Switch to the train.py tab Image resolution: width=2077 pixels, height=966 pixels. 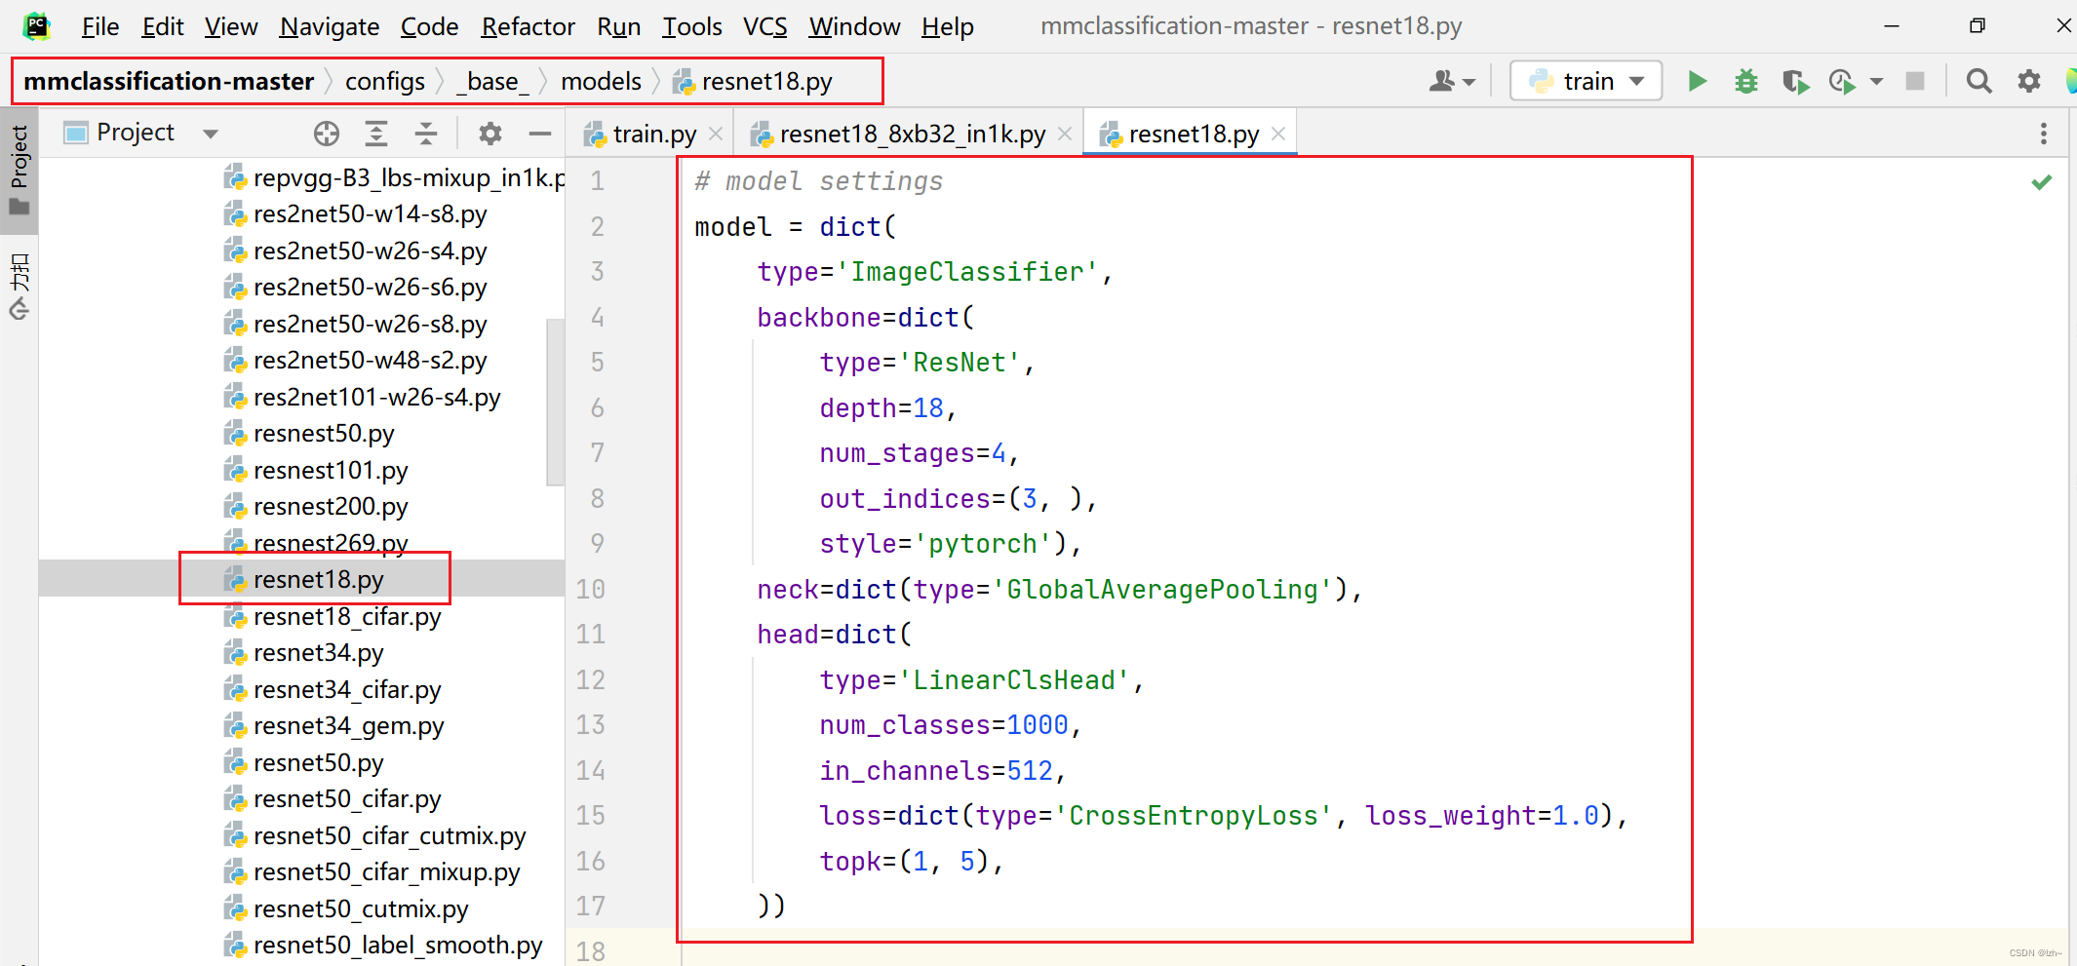point(654,134)
